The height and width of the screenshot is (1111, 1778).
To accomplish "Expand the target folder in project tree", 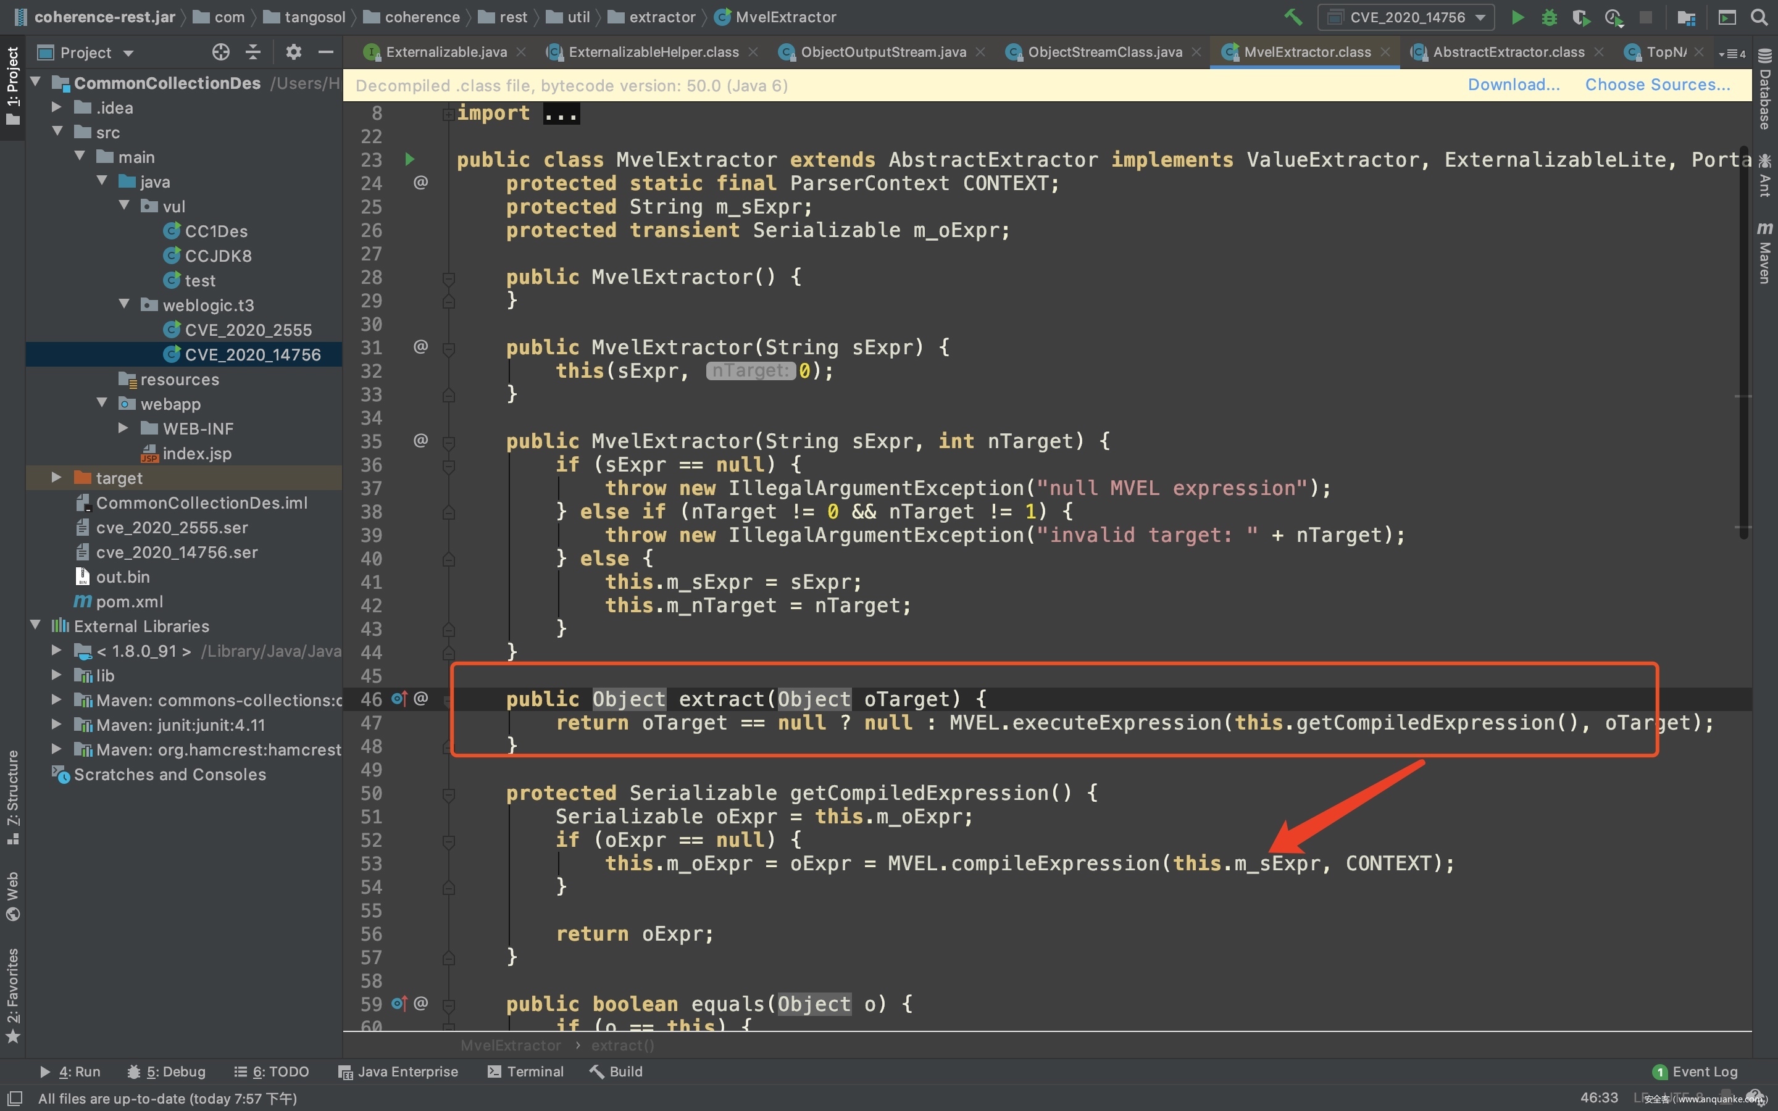I will (57, 478).
